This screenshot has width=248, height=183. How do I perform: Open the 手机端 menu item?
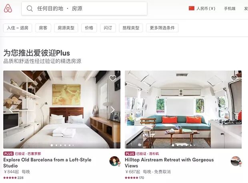point(230,8)
